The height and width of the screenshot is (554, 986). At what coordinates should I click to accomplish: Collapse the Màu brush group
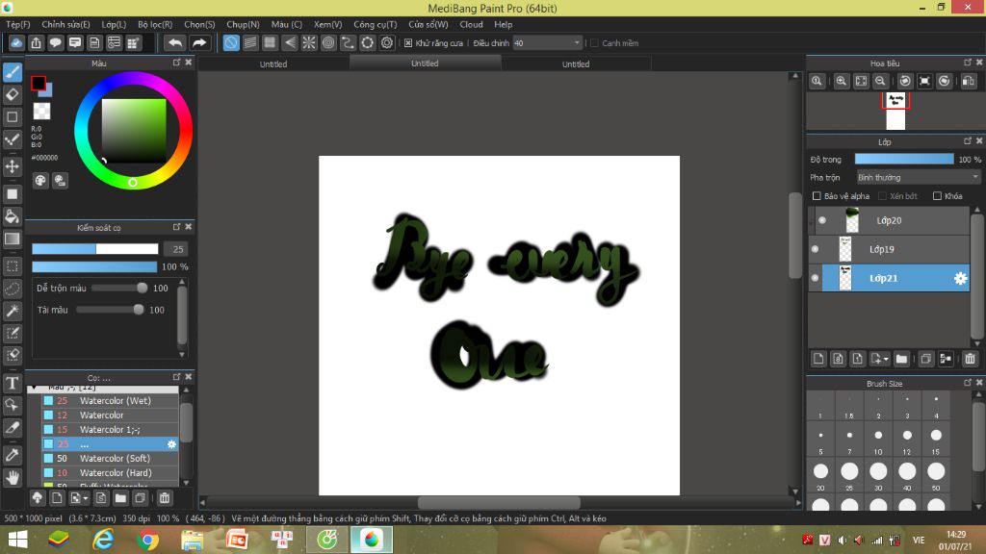point(34,388)
